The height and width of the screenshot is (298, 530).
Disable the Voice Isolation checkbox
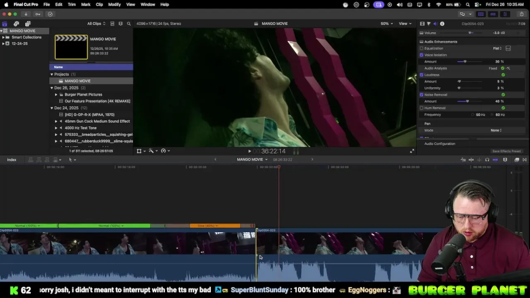[x=422, y=55]
